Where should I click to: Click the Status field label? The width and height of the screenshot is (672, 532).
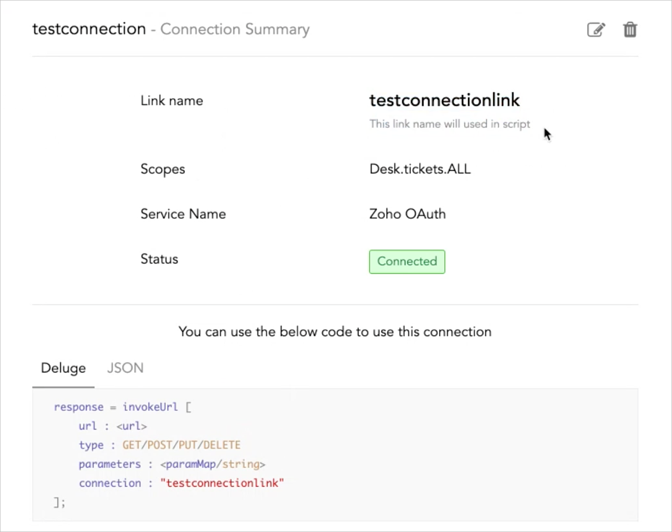pos(159,259)
